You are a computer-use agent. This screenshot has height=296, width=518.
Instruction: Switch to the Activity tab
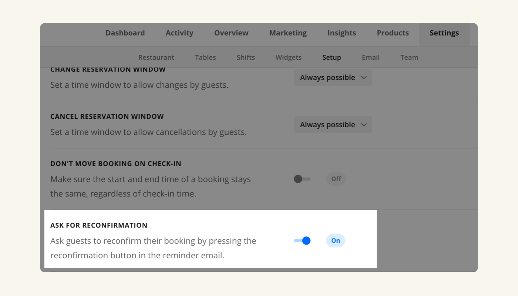coord(179,33)
